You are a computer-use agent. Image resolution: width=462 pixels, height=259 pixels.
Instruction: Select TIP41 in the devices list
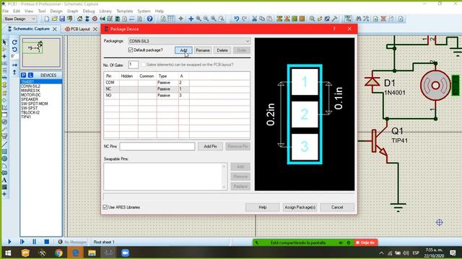[x=26, y=117]
